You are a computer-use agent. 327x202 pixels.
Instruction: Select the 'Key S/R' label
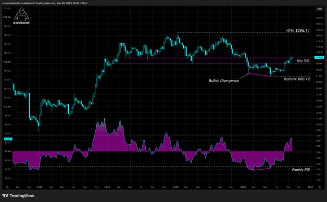[303, 61]
